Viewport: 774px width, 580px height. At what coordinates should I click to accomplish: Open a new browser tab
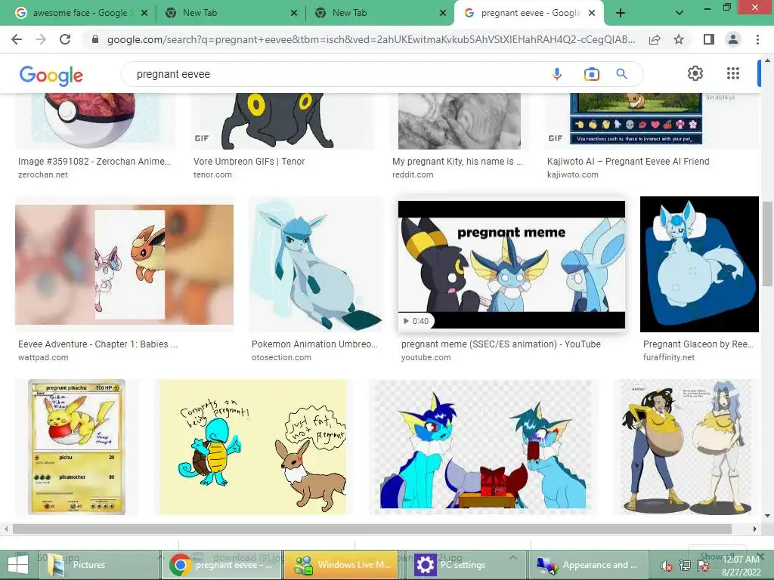(621, 13)
